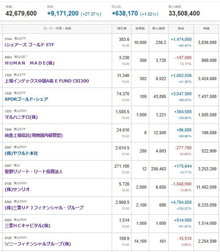The height and width of the screenshot is (252, 220).
Task: Click current price 1,585.5
Action: 123,112
